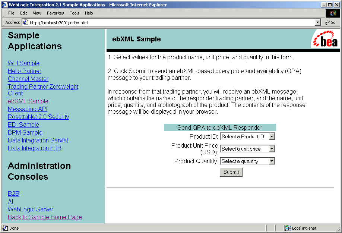The image size is (342, 233).
Task: Open the RosettaNet 2.0 Security link
Action: (38, 117)
